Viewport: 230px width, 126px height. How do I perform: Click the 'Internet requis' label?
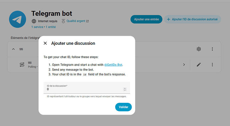(x=48, y=21)
